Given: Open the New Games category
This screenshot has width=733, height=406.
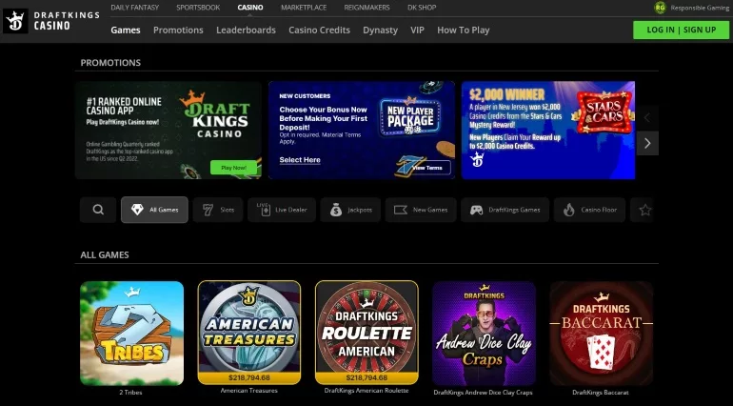Looking at the screenshot, I should [421, 210].
